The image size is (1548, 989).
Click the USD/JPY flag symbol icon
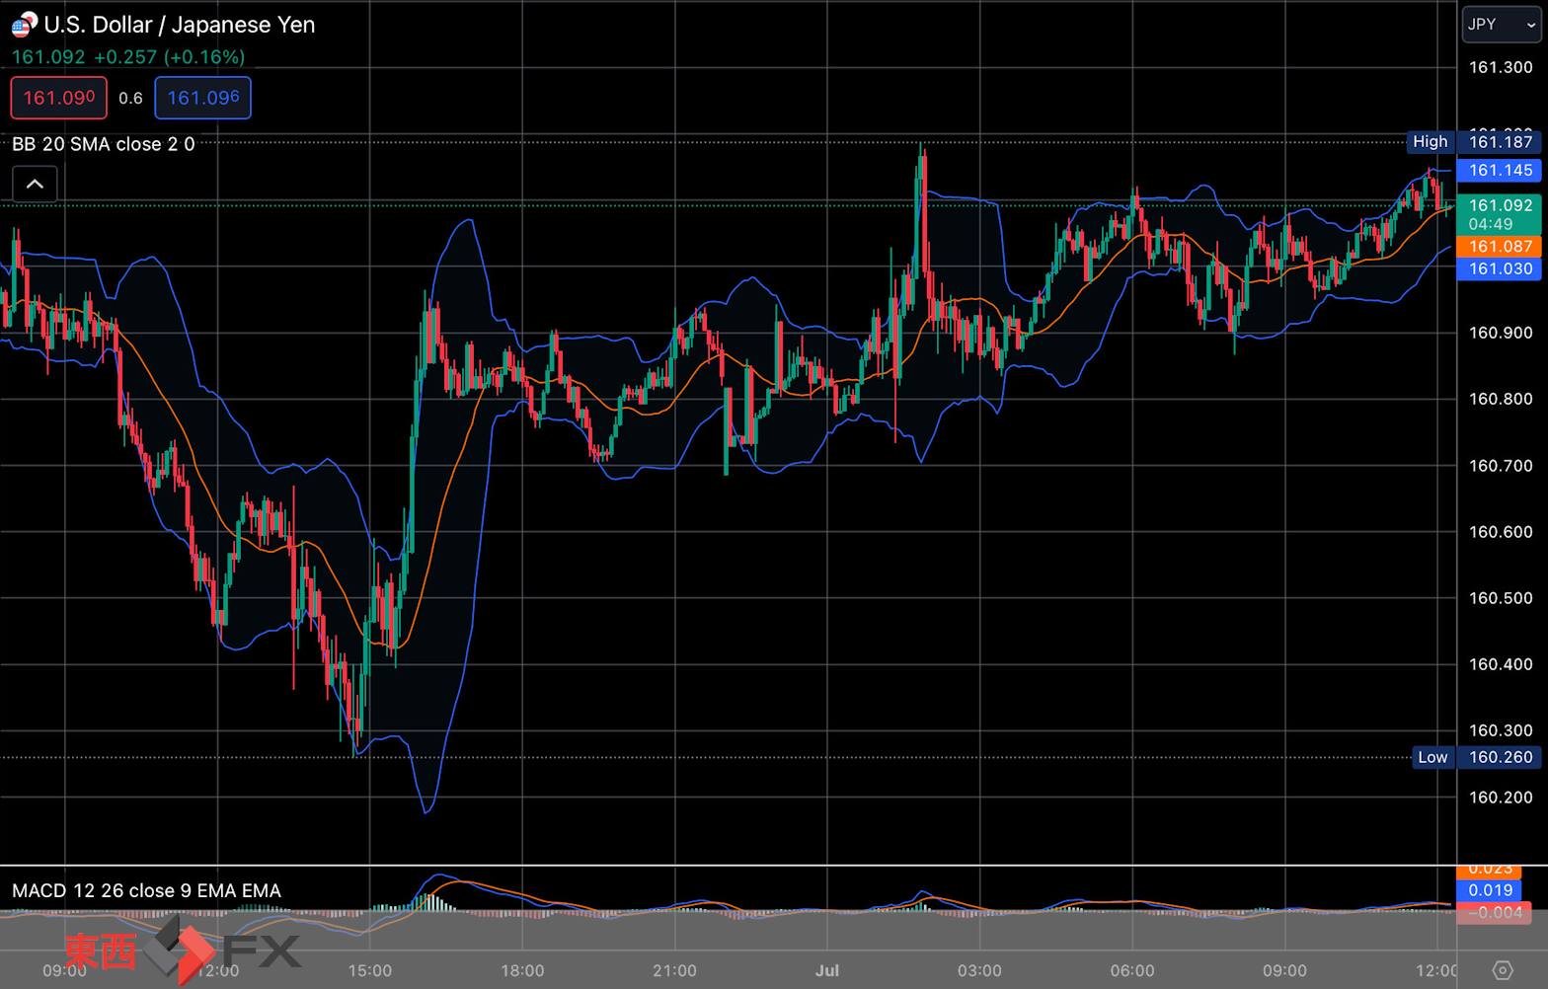(24, 24)
